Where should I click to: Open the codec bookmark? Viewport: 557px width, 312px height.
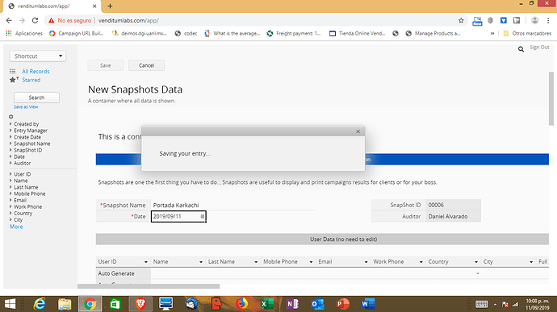[x=186, y=33]
